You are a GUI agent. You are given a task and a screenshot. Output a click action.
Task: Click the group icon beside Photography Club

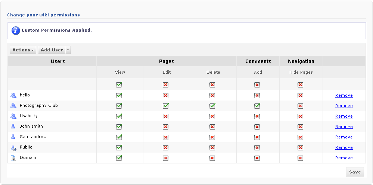tap(13, 106)
